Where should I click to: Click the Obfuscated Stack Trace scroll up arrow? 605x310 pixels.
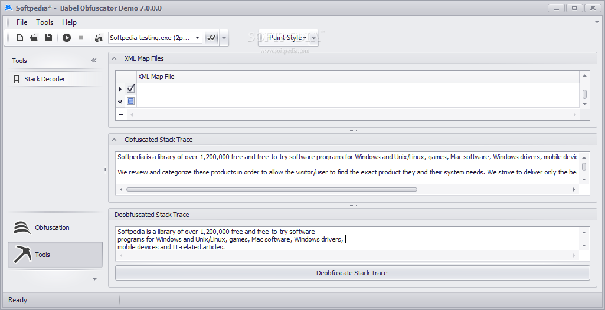click(584, 157)
